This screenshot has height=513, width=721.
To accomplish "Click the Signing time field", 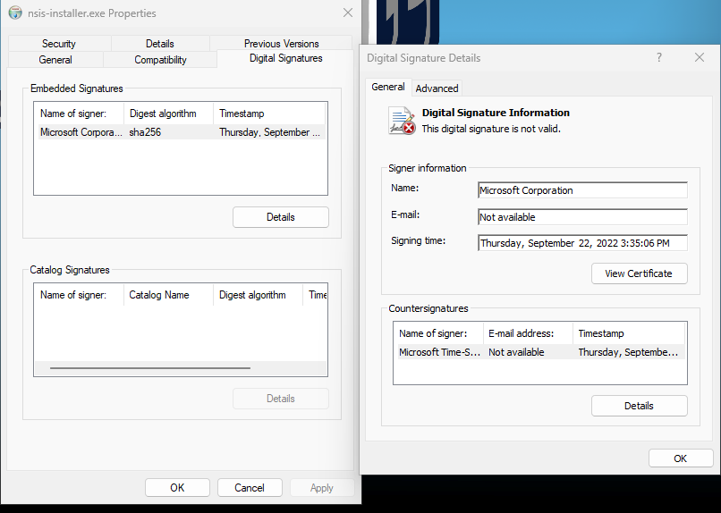I will [582, 243].
